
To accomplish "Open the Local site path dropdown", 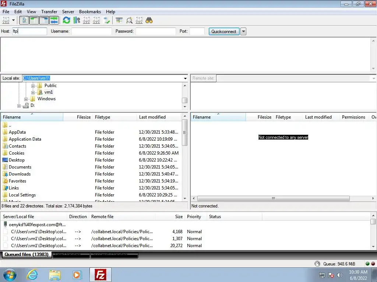I will [x=185, y=78].
